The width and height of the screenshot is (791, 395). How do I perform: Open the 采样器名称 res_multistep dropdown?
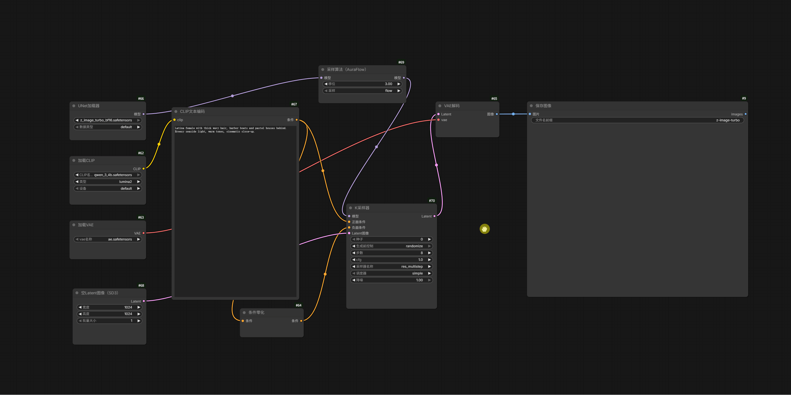pyautogui.click(x=391, y=267)
